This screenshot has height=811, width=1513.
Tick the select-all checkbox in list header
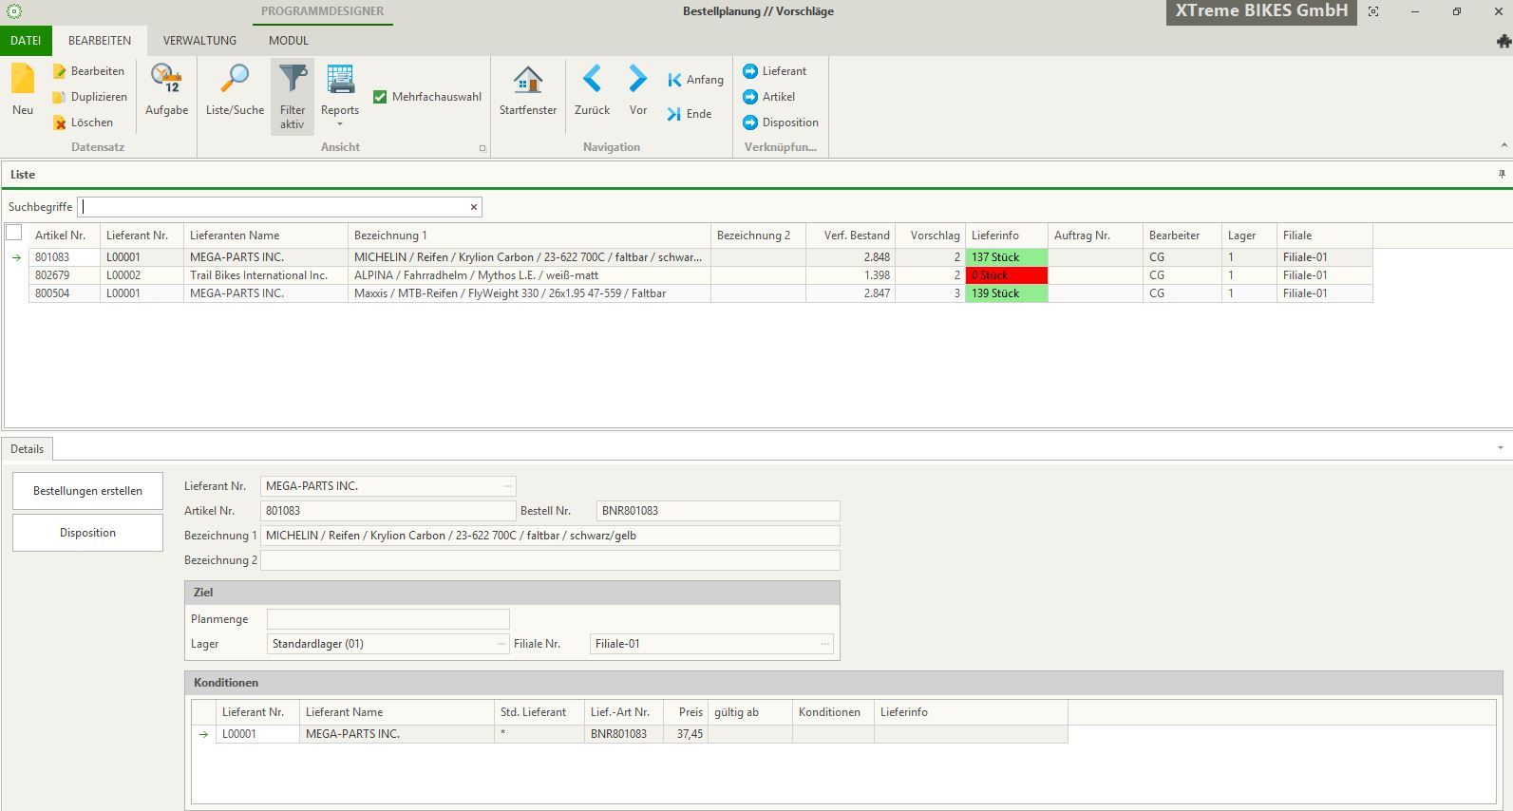[x=14, y=233]
